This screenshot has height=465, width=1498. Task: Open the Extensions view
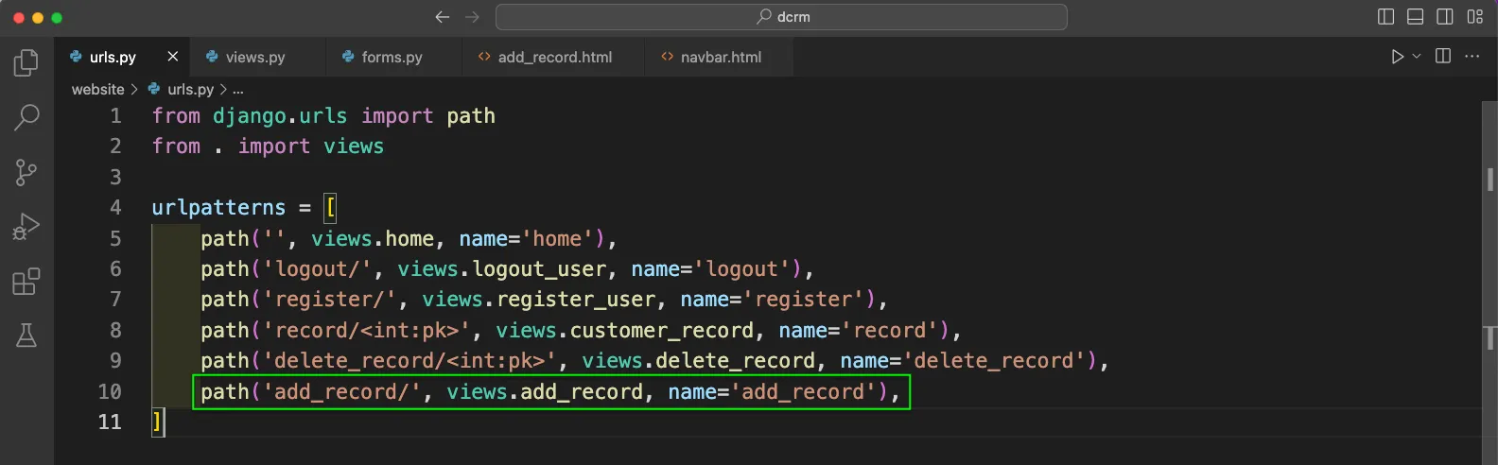pyautogui.click(x=26, y=282)
